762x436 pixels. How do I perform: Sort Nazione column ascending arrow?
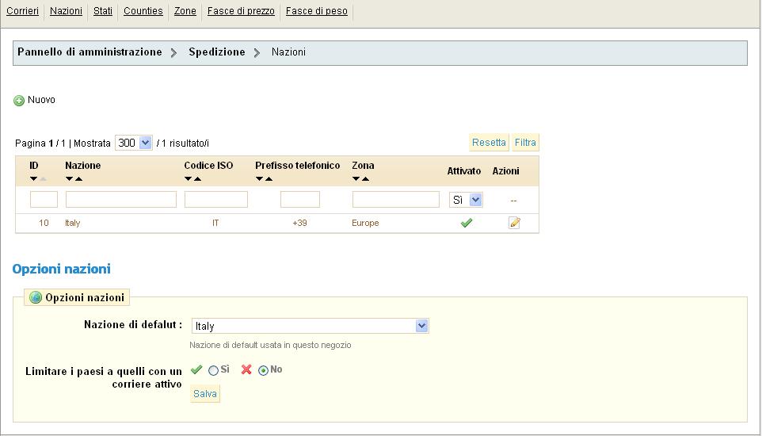click(78, 178)
